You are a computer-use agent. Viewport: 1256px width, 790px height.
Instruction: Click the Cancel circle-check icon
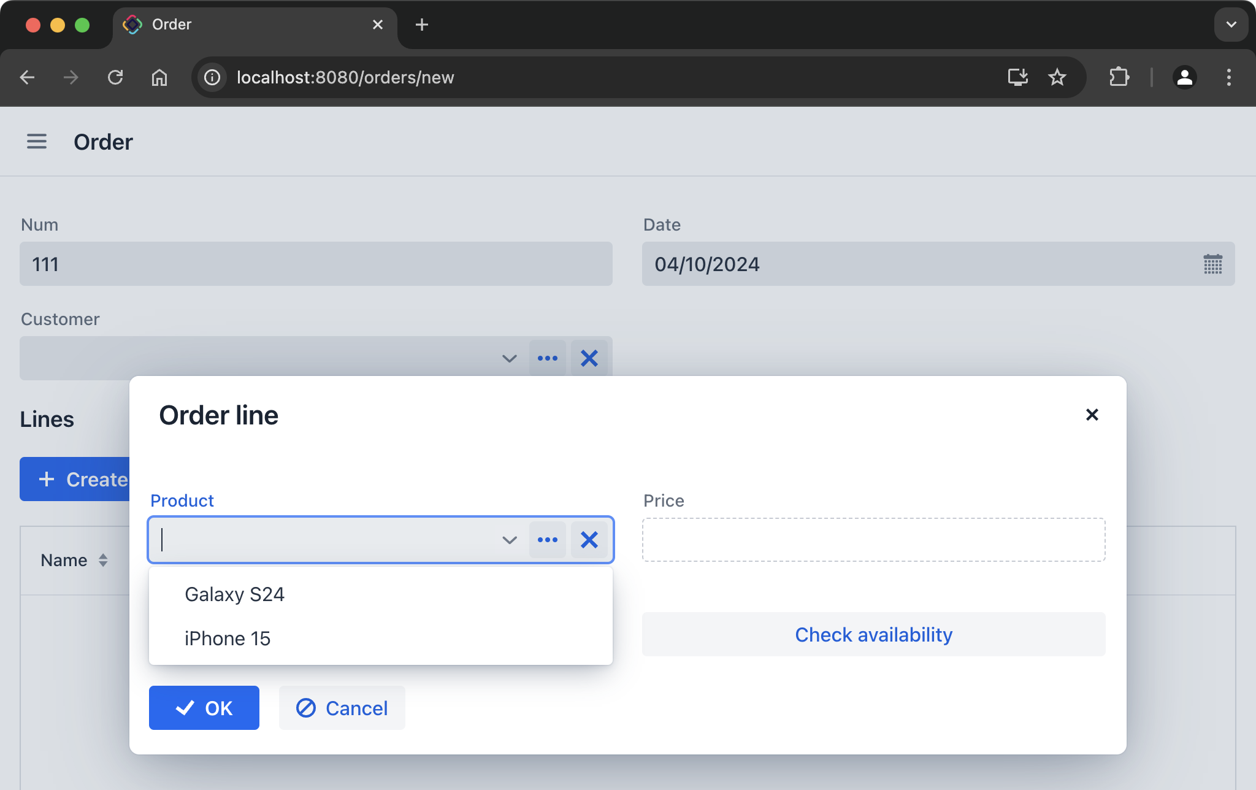[306, 707]
